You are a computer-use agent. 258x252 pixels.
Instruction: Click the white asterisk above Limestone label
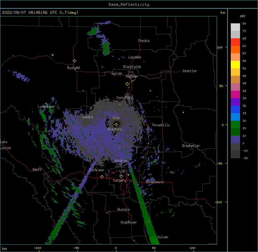click(x=46, y=104)
